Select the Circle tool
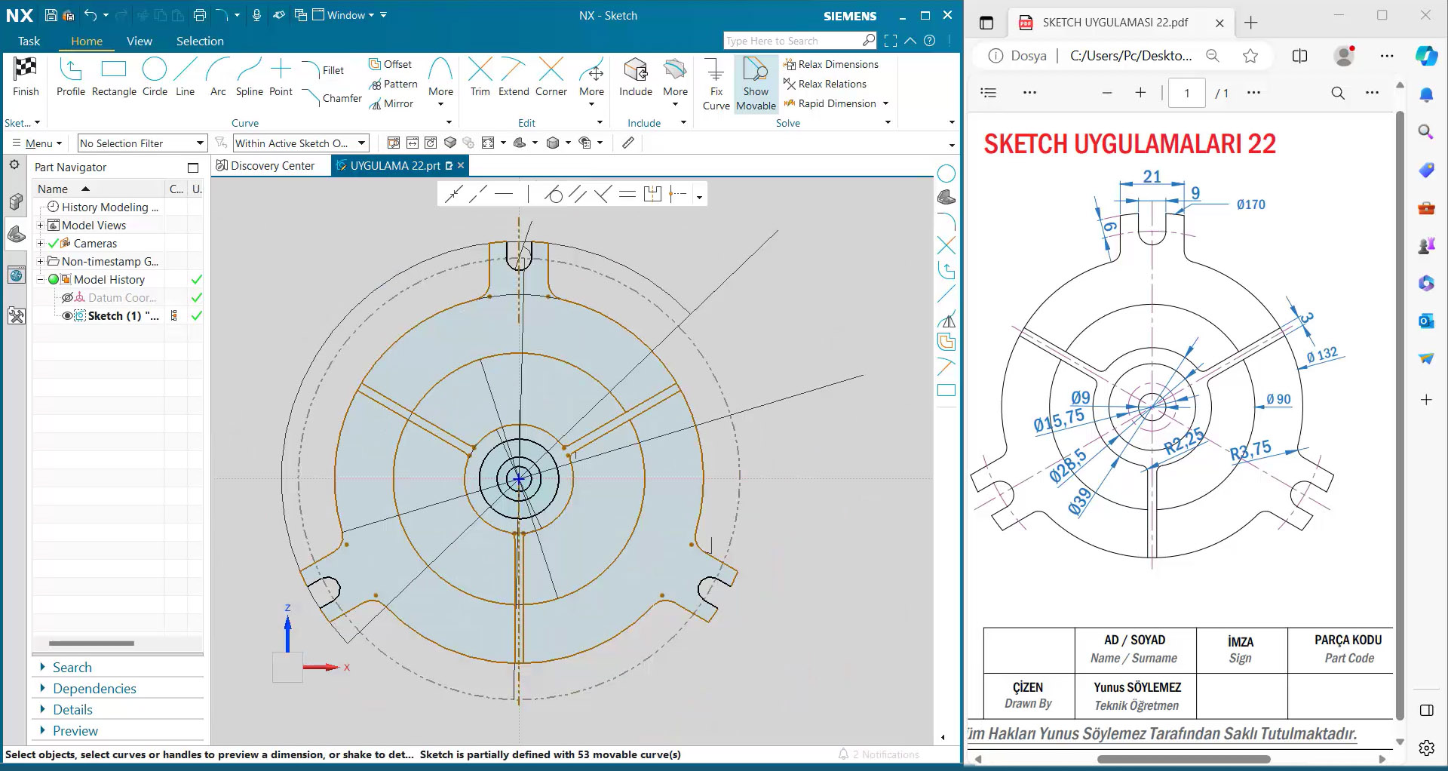1448x771 pixels. tap(155, 75)
